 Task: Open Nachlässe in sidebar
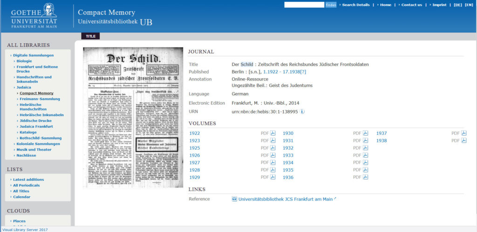coord(26,155)
